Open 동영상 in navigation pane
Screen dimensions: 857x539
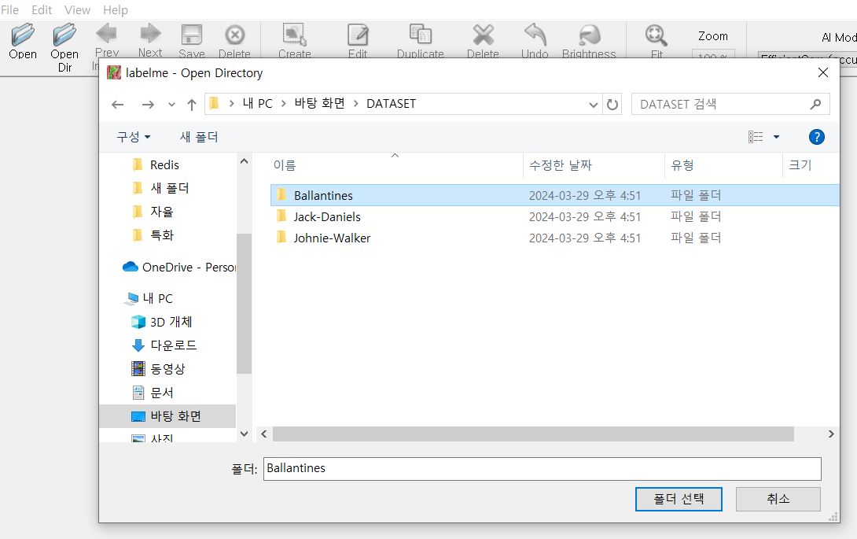pos(159,369)
